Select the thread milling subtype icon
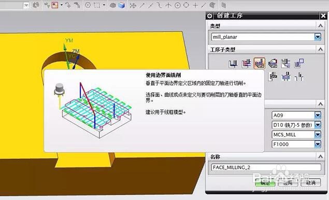Screen dimensions: 329x200 point(299,76)
